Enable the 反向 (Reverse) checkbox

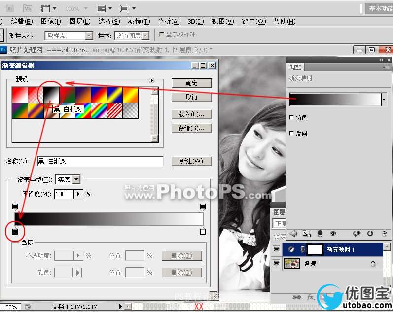tap(291, 134)
